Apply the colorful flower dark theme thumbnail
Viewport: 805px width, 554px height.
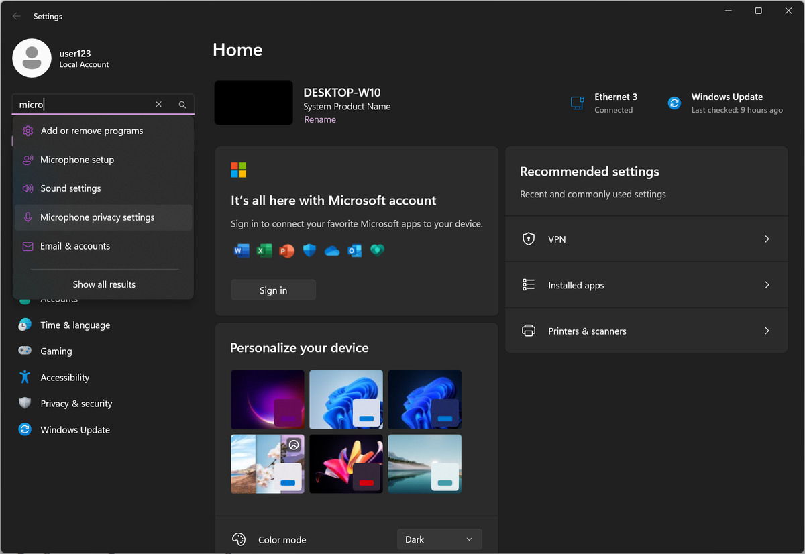346,464
